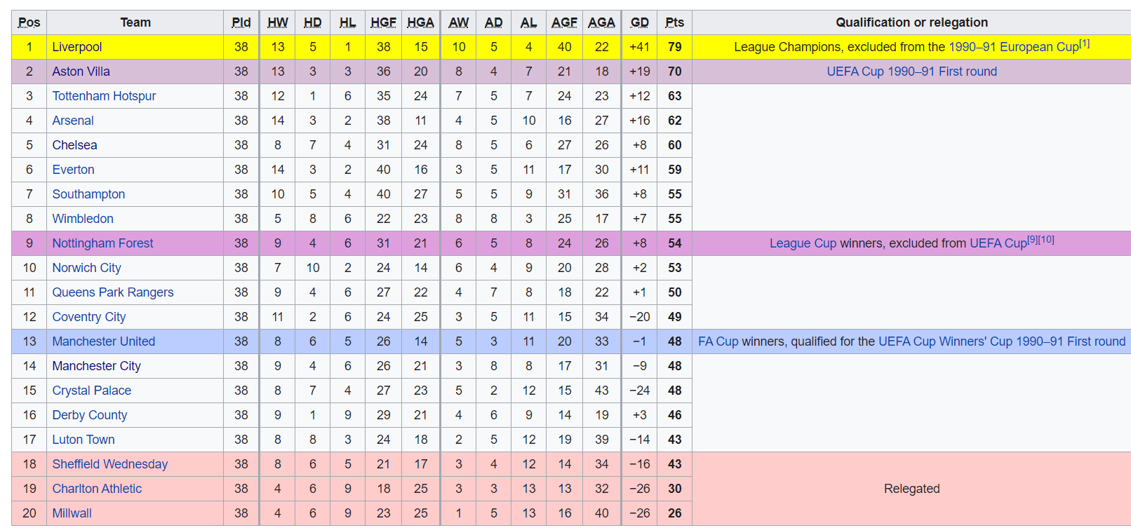This screenshot has width=1131, height=528.
Task: Open the UEFA Cup 1990–91 First round link
Action: point(911,72)
